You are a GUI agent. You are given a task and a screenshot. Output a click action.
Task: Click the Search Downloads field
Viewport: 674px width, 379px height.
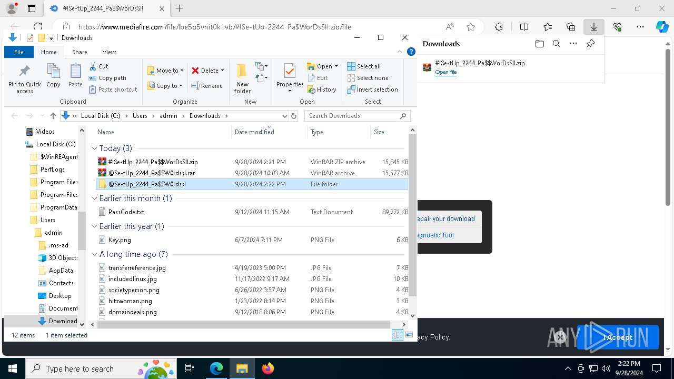pos(357,116)
